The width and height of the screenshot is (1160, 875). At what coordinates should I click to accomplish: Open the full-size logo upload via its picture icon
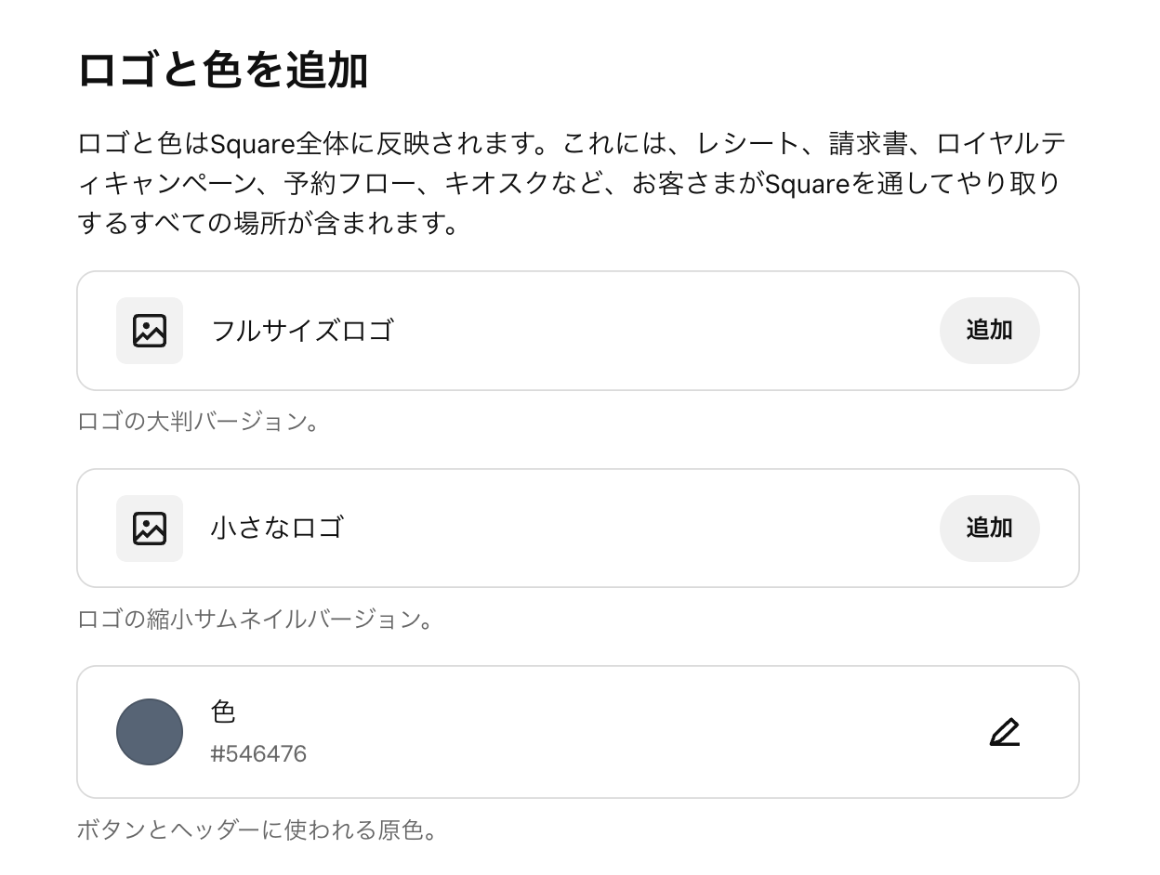[x=149, y=331]
